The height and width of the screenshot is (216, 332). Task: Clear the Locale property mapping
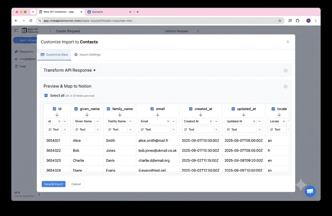284,121
